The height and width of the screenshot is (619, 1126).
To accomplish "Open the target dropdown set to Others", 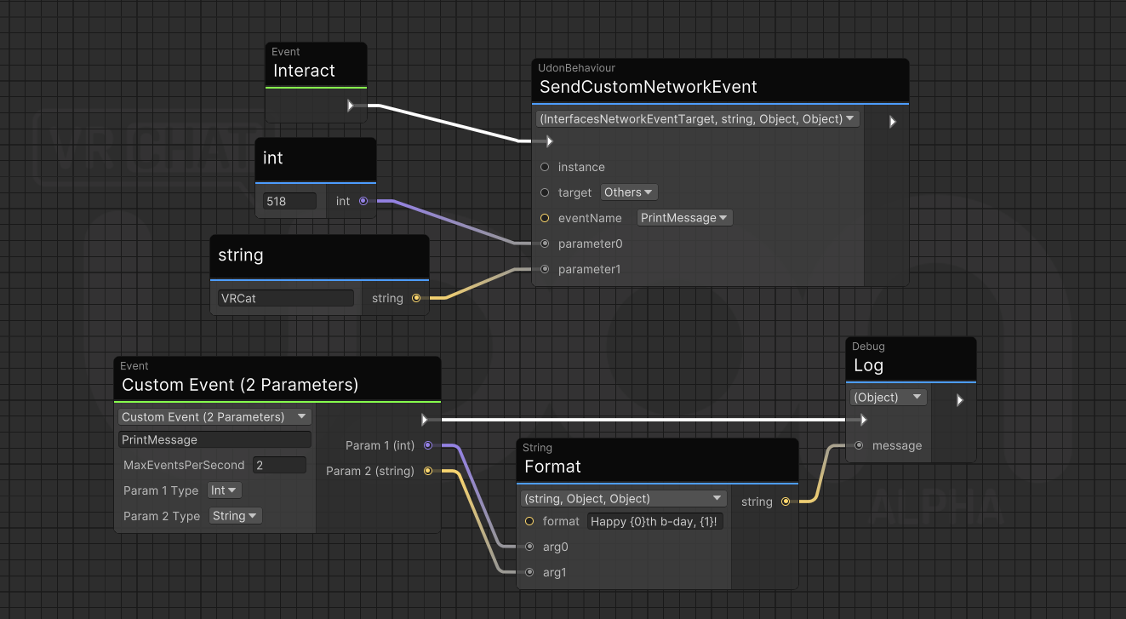I will (629, 192).
